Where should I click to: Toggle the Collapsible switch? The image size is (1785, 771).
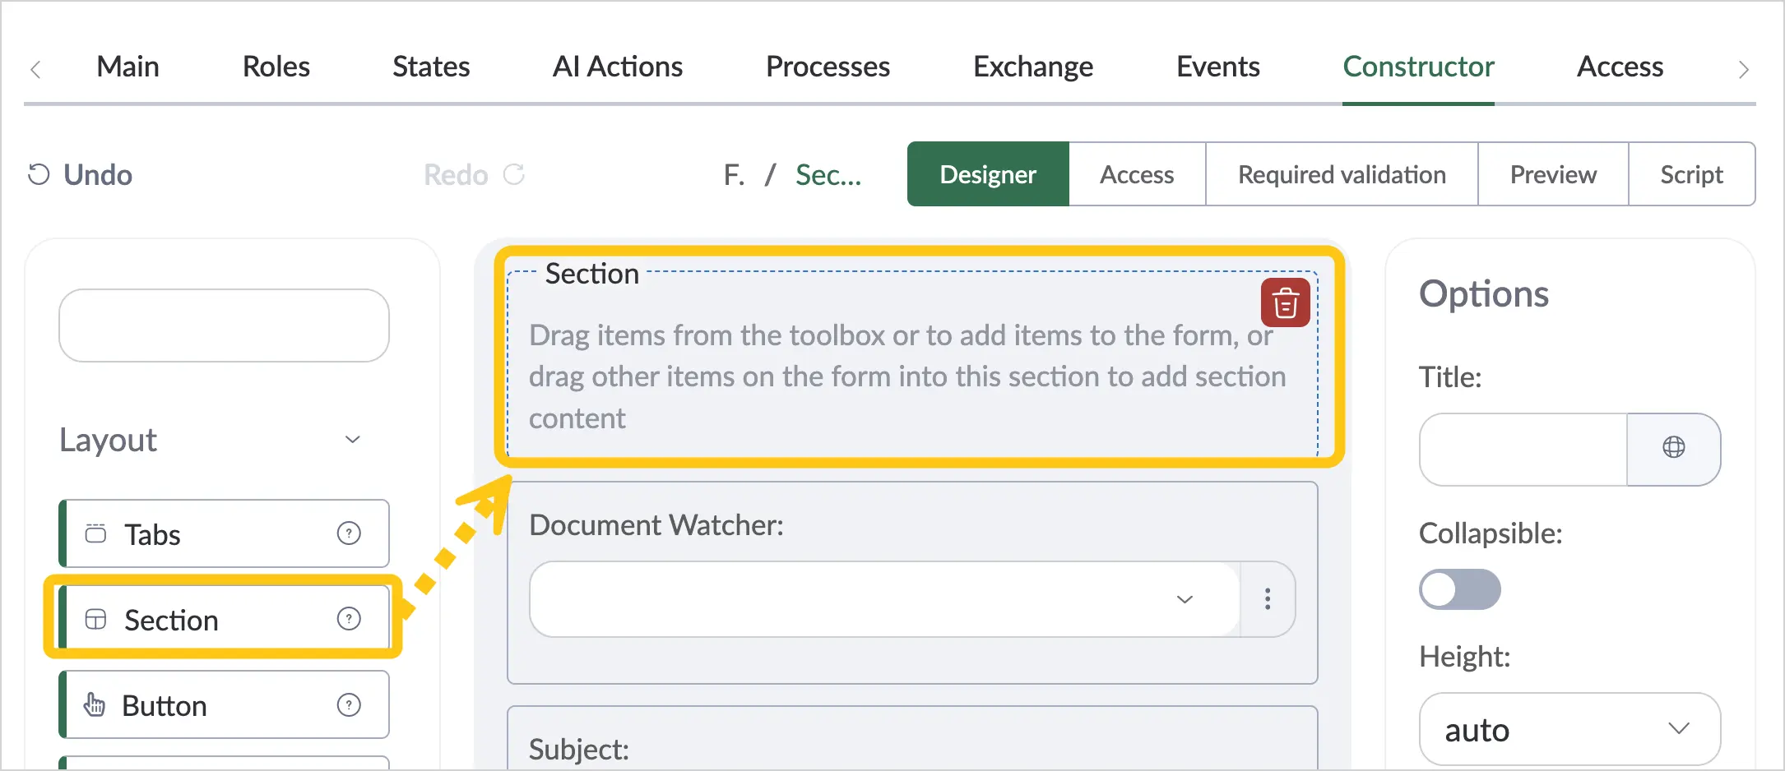pyautogui.click(x=1459, y=589)
